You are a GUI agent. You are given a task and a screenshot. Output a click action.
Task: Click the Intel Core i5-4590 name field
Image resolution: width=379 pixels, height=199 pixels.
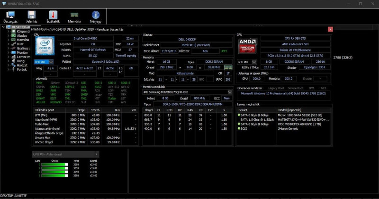[86, 39]
